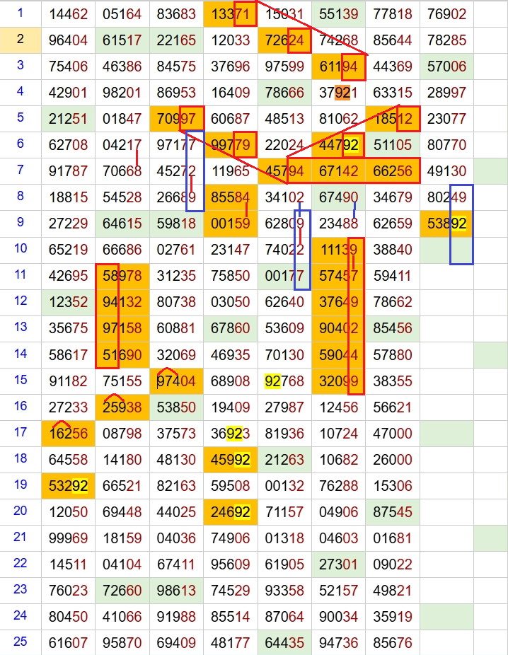Click the row 19 header
508x655 pixels.
point(20,485)
